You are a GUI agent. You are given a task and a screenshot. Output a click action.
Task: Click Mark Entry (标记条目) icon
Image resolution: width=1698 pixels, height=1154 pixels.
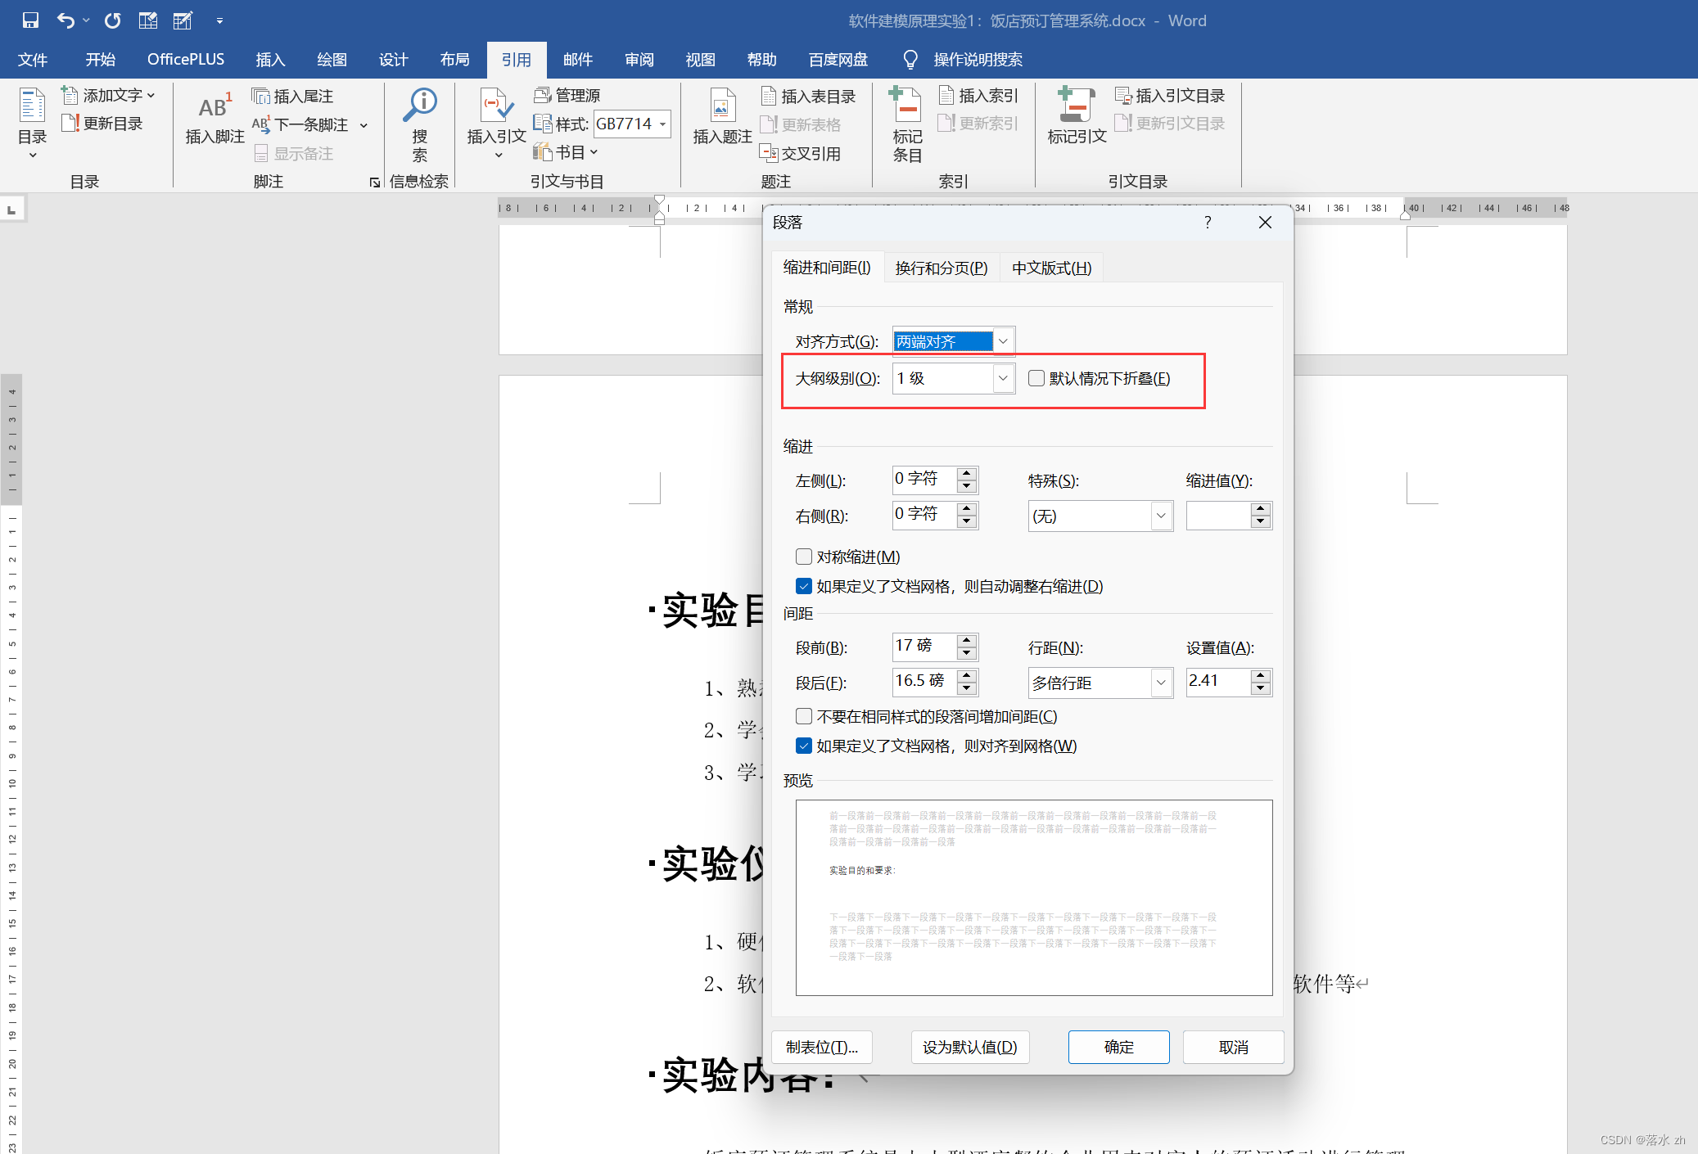906,105
